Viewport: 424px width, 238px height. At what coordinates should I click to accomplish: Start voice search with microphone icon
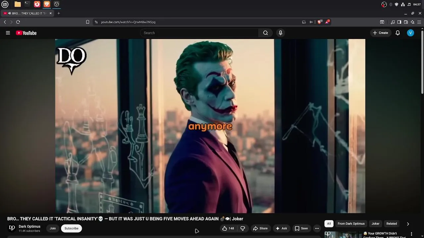click(x=281, y=33)
